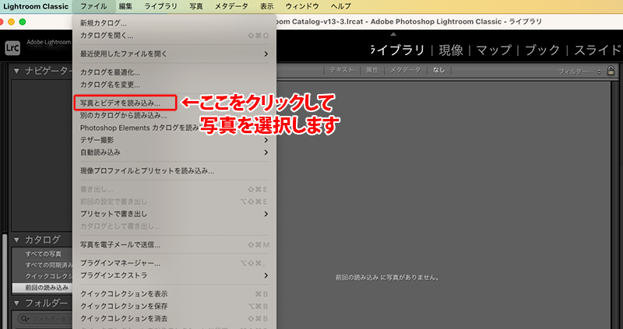The image size is (623, 329).
Task: Select 前回の読み込み catalog entry
Action: [43, 287]
